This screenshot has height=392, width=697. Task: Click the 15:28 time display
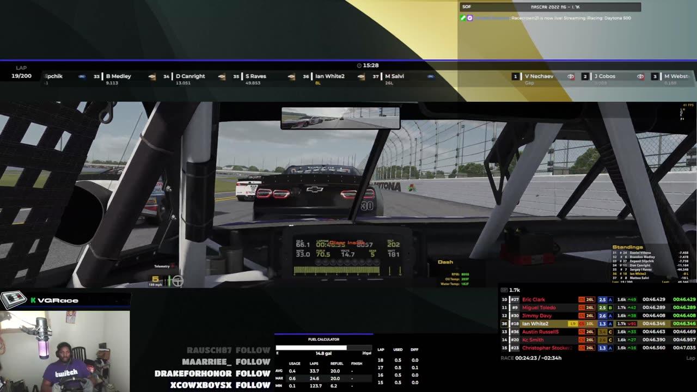(x=371, y=65)
